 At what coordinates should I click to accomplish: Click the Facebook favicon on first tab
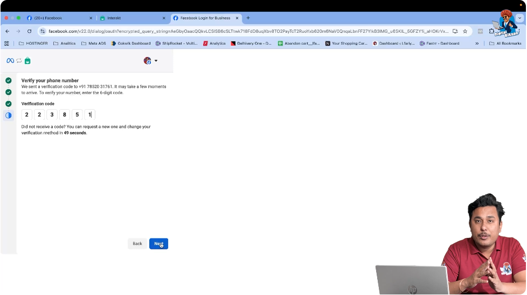[29, 18]
